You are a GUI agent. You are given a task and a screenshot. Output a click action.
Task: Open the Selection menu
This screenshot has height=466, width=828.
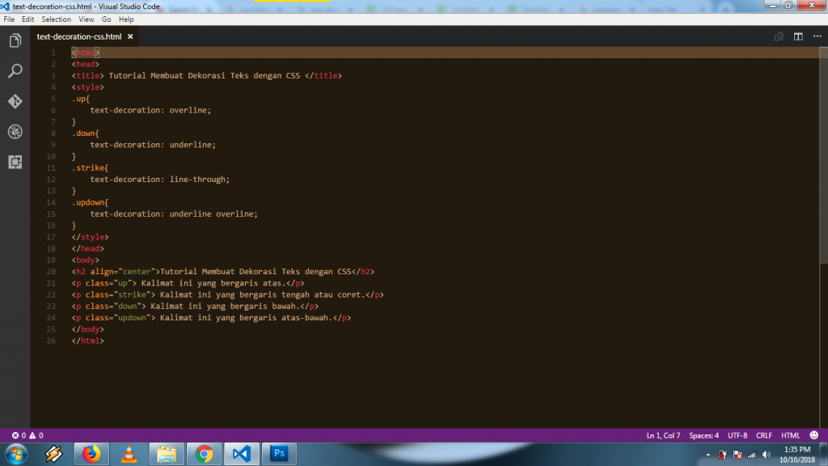[56, 19]
